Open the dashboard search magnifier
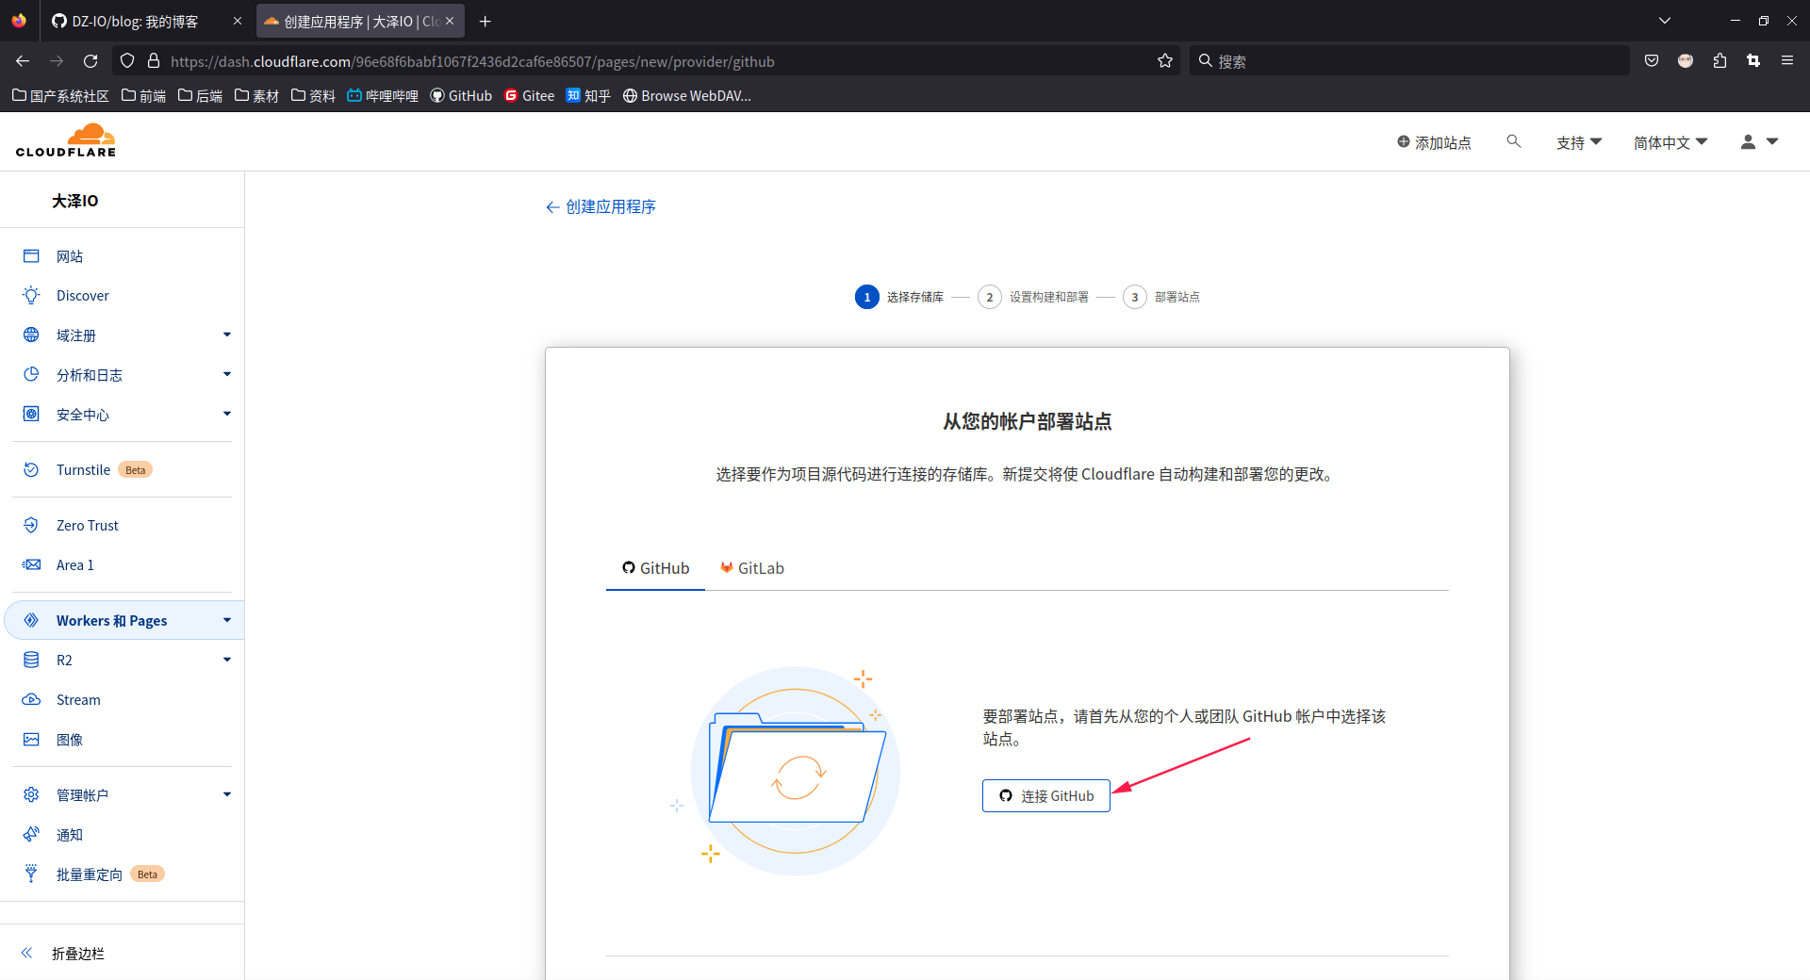 pos(1514,141)
